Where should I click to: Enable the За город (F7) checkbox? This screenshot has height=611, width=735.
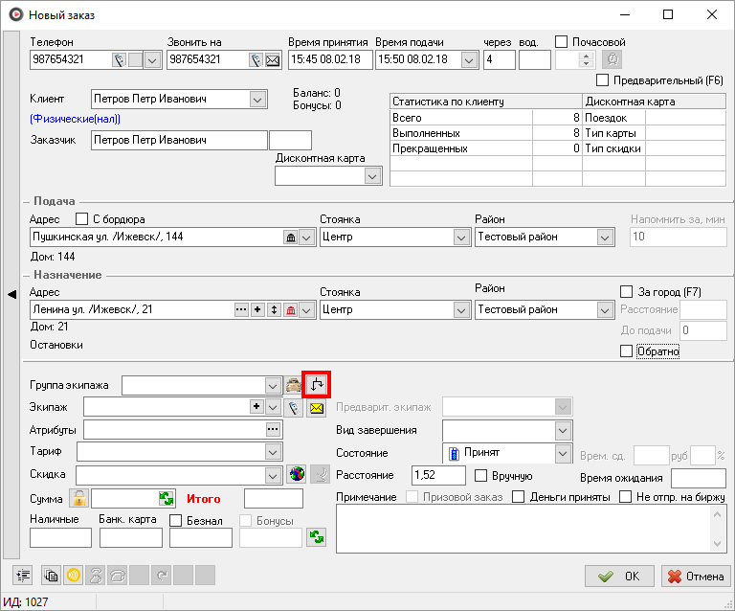626,292
